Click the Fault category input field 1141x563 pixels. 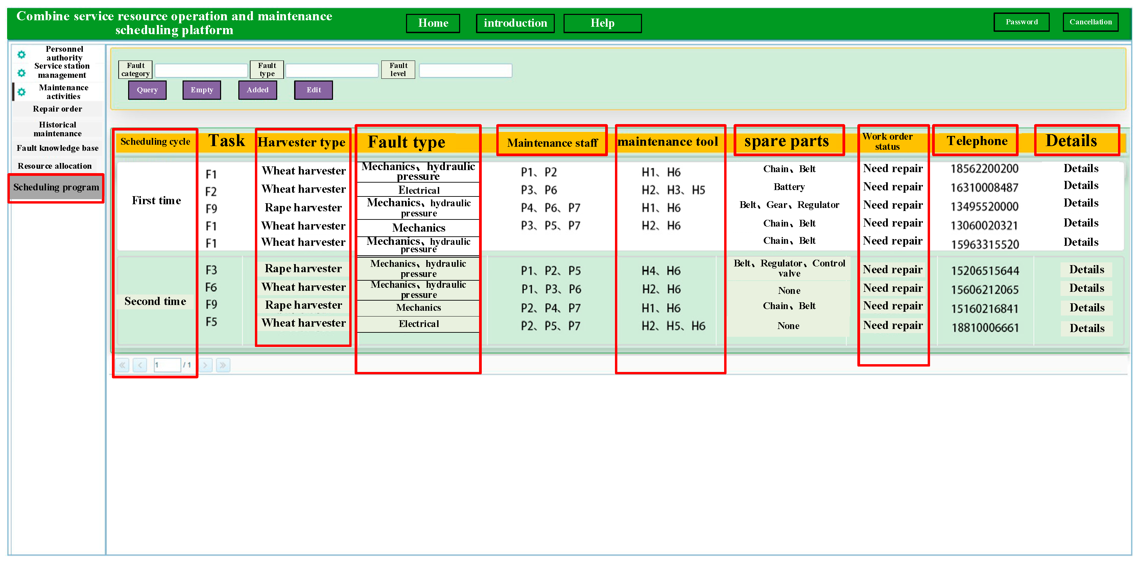201,70
